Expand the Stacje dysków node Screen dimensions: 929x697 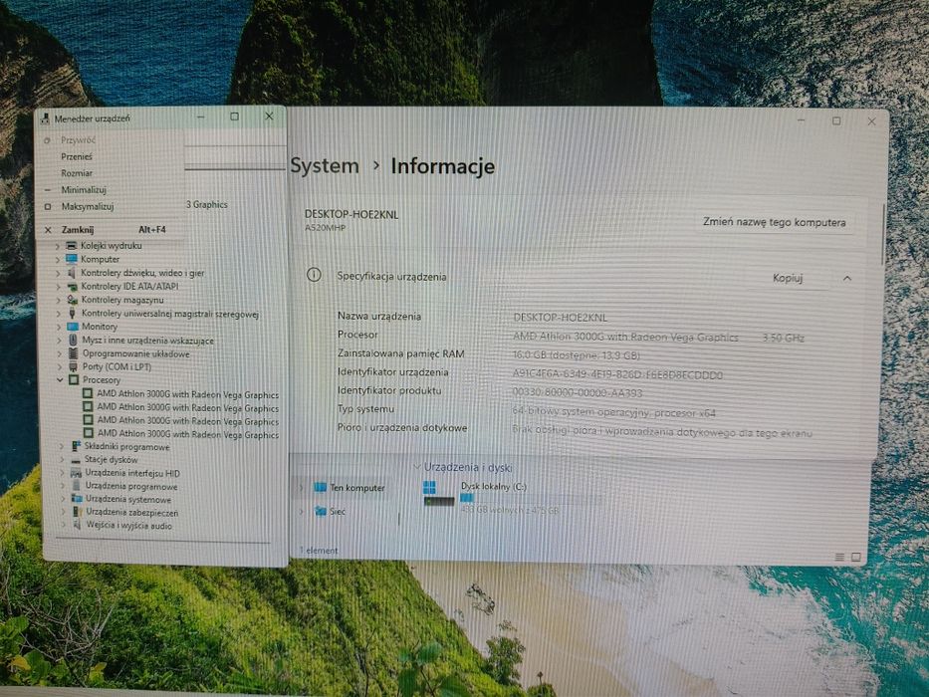click(x=62, y=460)
